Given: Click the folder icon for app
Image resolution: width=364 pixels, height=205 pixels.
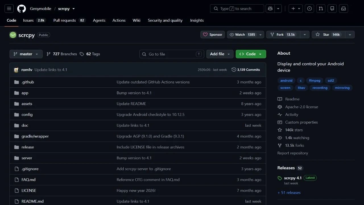Looking at the screenshot, I should click(16, 93).
